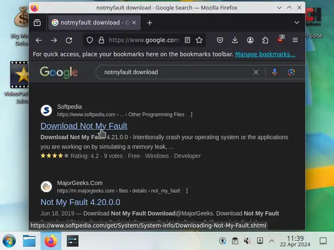The width and height of the screenshot is (334, 250).
Task: Expand hidden system tray icons
Action: coord(272,241)
